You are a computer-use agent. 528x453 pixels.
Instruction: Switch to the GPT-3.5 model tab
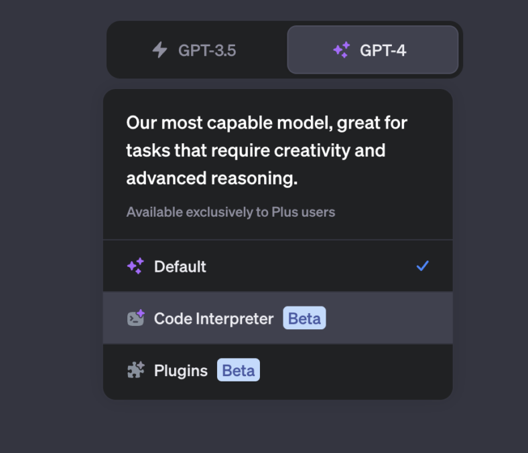(196, 50)
